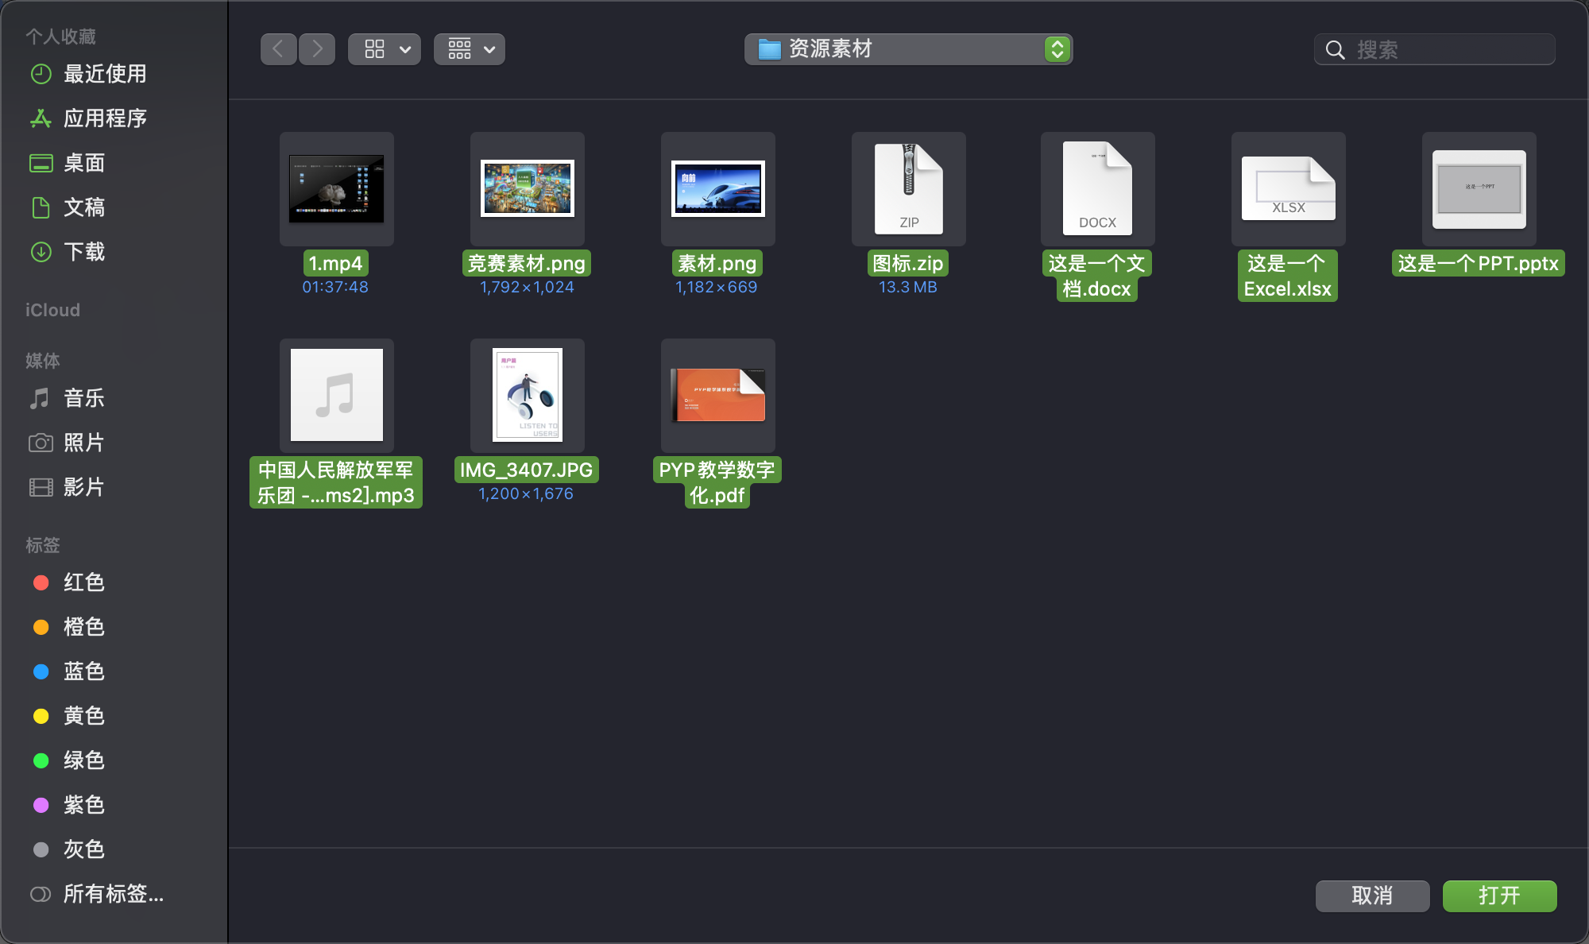Select the 图标.zip archive icon
Viewport: 1589px width, 944px height.
(909, 189)
